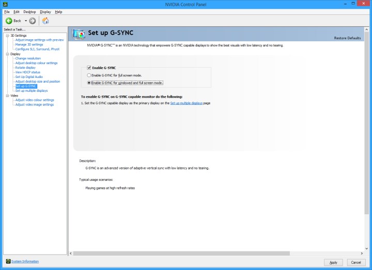The image size is (372, 270).
Task: Collapse the Video tree node
Action: pos(7,96)
